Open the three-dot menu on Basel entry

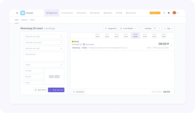coord(172,46)
